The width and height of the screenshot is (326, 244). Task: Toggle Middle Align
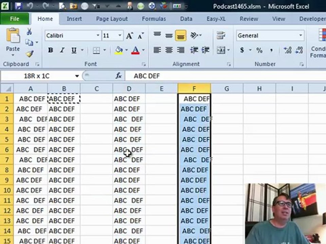pos(169,36)
